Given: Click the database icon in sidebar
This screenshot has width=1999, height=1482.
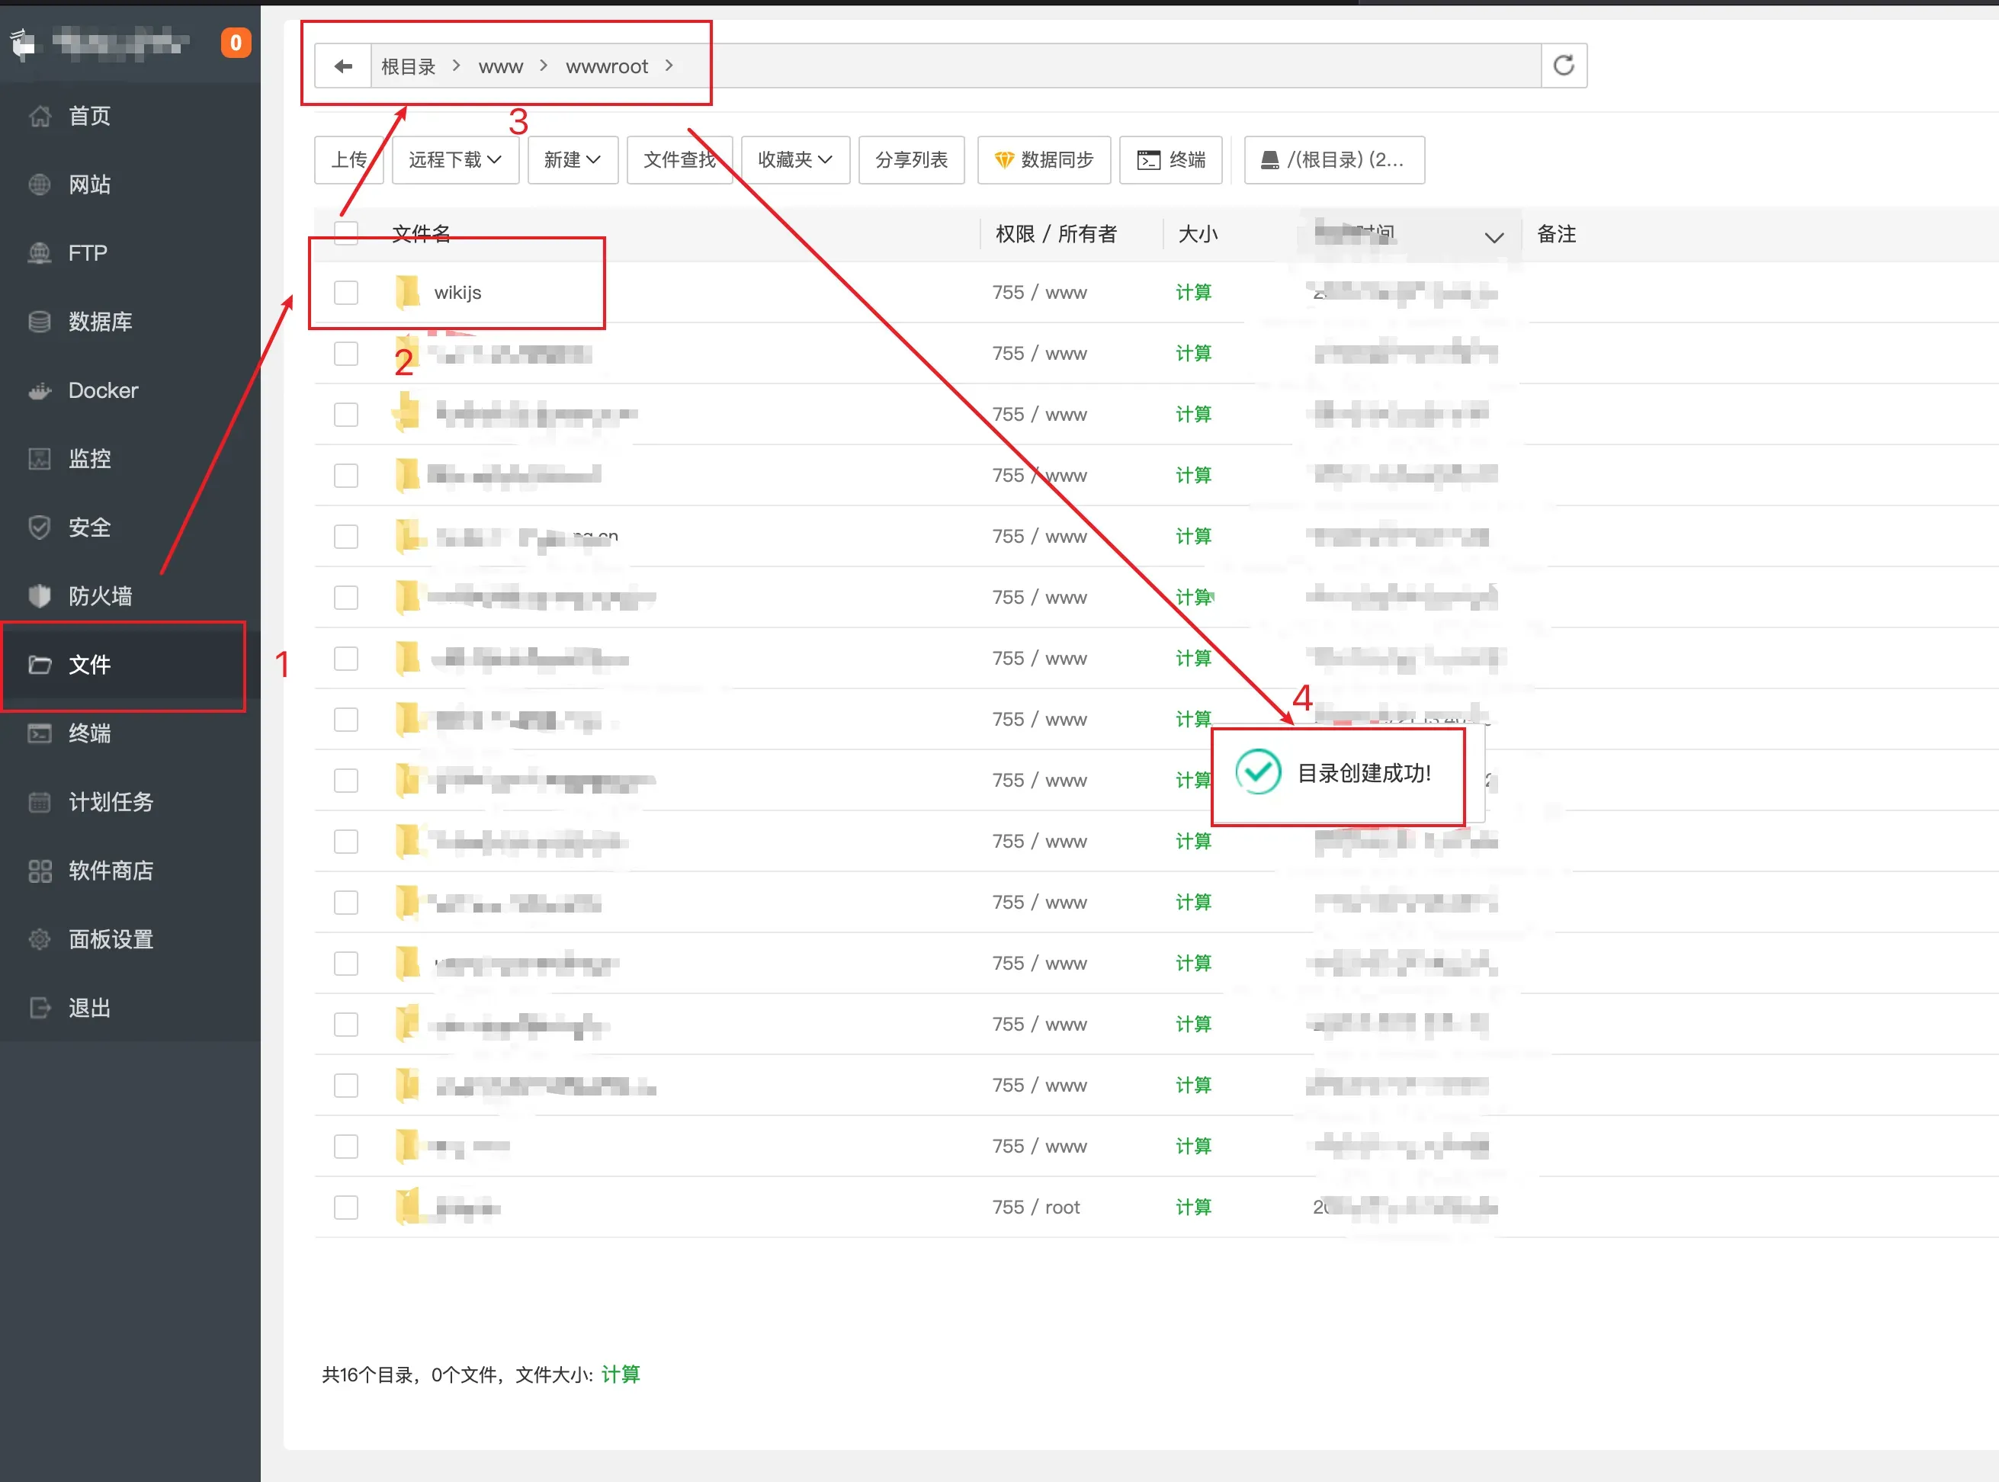Looking at the screenshot, I should [x=40, y=321].
